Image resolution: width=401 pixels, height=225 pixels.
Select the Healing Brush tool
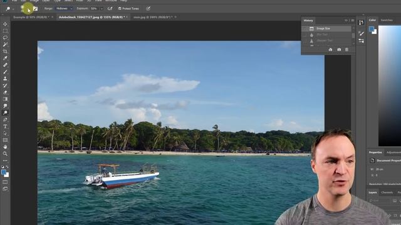(x=5, y=65)
